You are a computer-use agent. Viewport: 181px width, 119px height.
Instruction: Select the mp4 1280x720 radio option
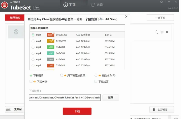click(33, 41)
